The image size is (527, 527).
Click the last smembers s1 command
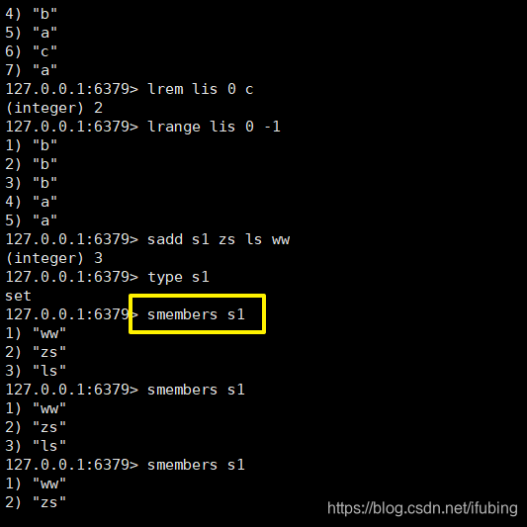196,465
